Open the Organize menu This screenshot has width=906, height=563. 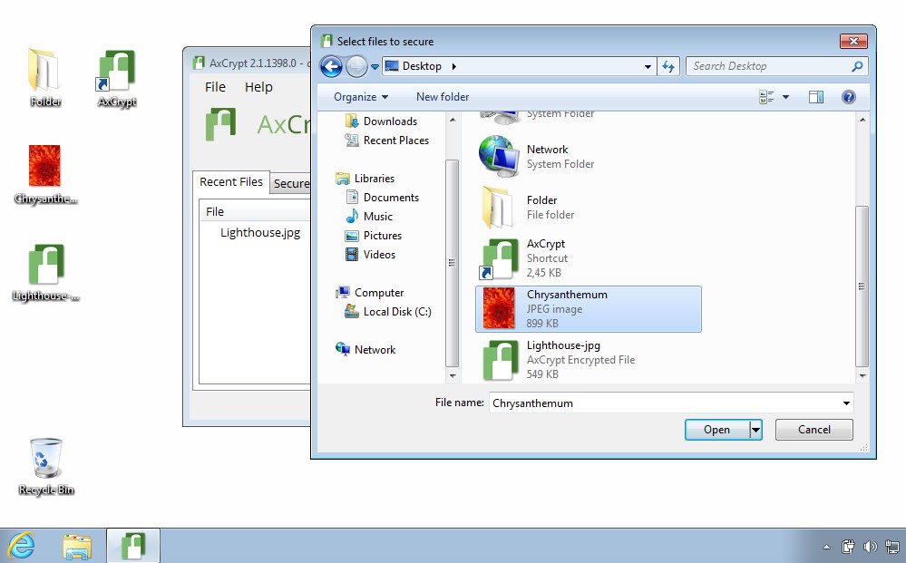point(361,97)
